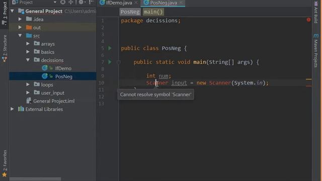322x181 pixels.
Task: Expand the out folder
Action: (20, 27)
